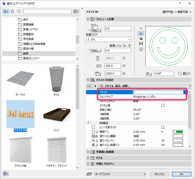Select the トレイ object thumbnail

pyautogui.click(x=57, y=117)
